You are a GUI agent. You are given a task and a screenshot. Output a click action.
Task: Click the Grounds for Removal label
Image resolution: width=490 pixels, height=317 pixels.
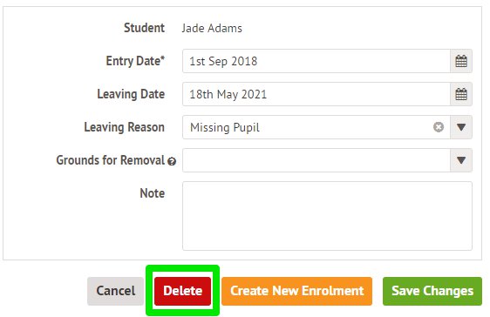coord(111,160)
